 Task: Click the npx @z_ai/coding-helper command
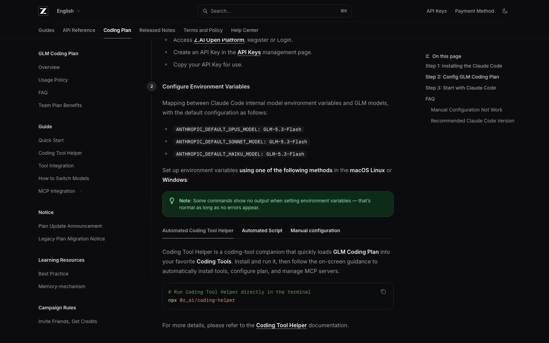click(x=201, y=300)
